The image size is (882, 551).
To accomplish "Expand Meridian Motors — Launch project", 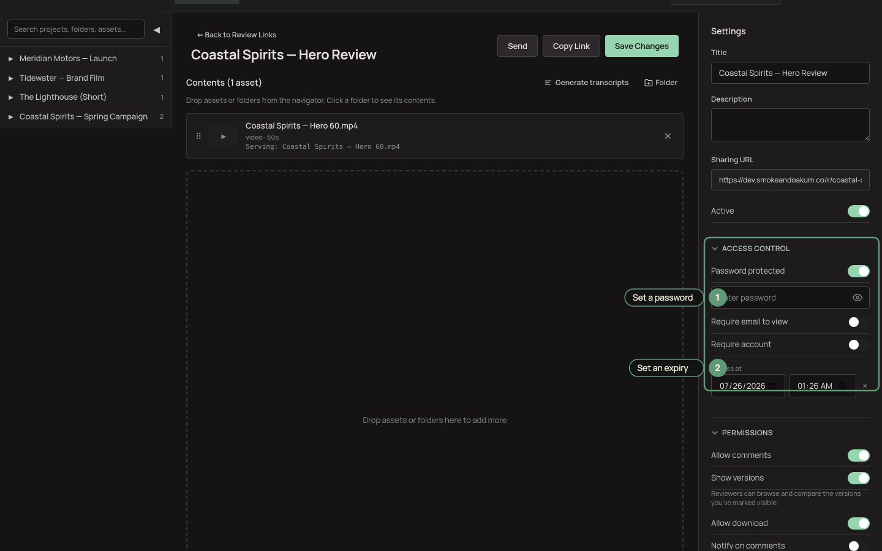I will (10, 59).
